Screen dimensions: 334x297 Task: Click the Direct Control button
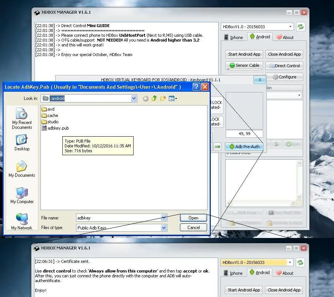[284, 66]
